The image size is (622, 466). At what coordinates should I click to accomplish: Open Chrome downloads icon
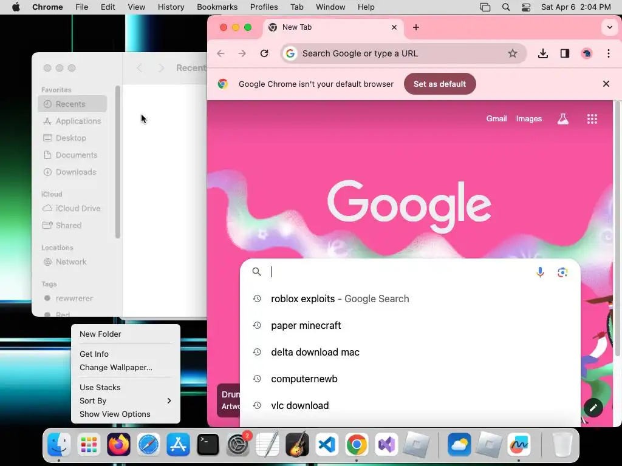[x=543, y=53]
